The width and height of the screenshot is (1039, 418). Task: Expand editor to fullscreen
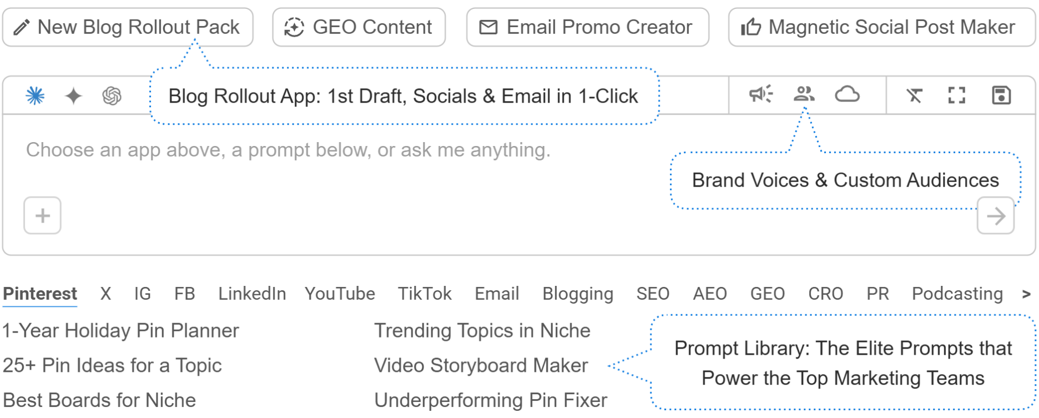[957, 95]
